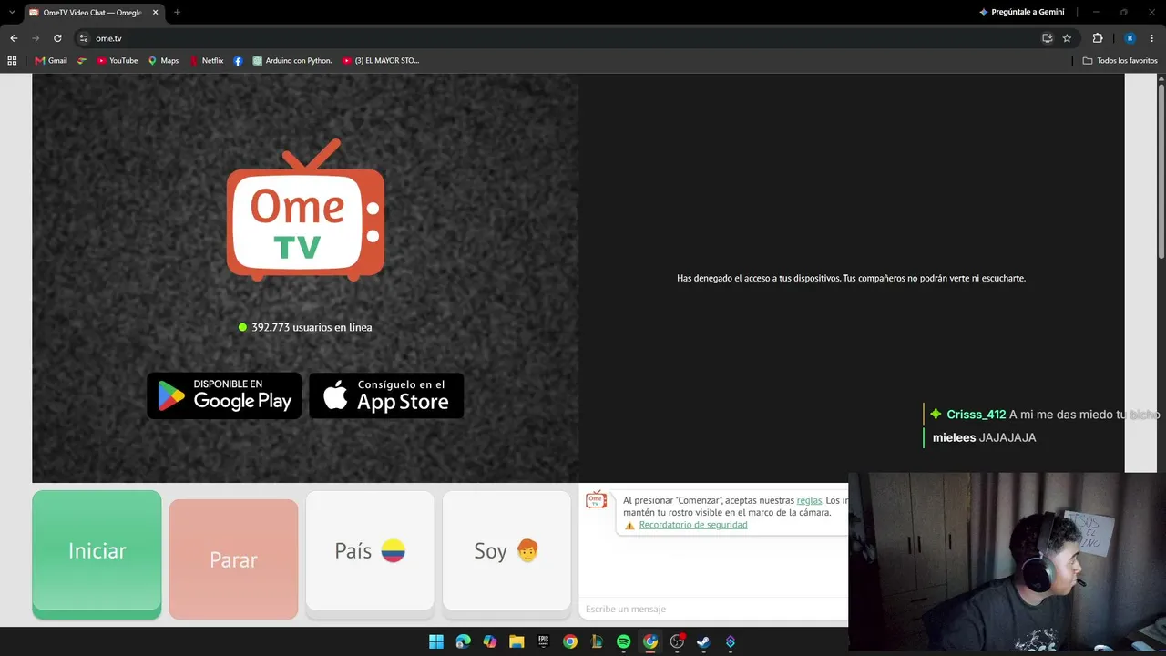This screenshot has height=656, width=1166.
Task: Open Pregúntale a Gemini
Action: 1021,12
